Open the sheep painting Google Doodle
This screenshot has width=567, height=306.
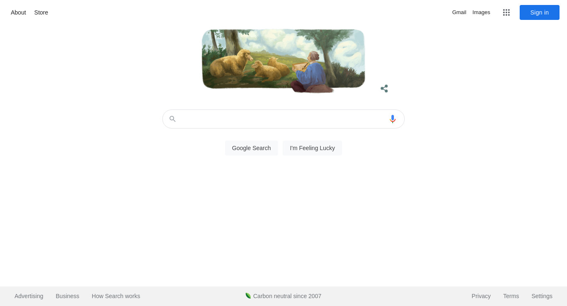[x=283, y=61]
